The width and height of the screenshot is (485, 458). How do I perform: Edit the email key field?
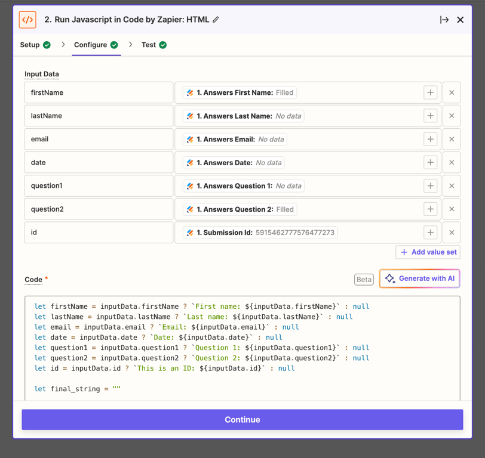(x=99, y=140)
